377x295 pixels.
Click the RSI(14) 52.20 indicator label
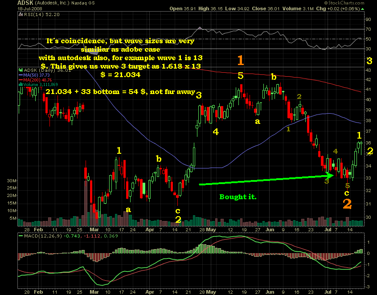(41, 14)
